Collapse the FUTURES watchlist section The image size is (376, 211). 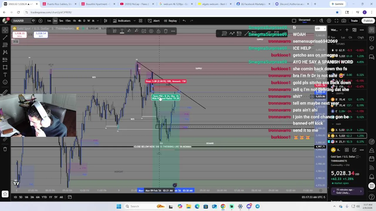(x=333, y=44)
